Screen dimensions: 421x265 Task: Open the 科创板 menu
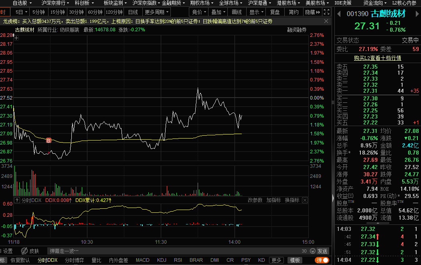click(84, 3)
